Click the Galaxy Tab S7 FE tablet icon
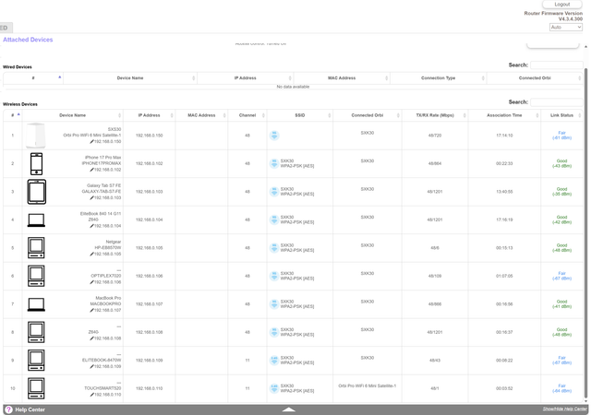Image resolution: width=591 pixels, height=415 pixels. click(x=37, y=192)
